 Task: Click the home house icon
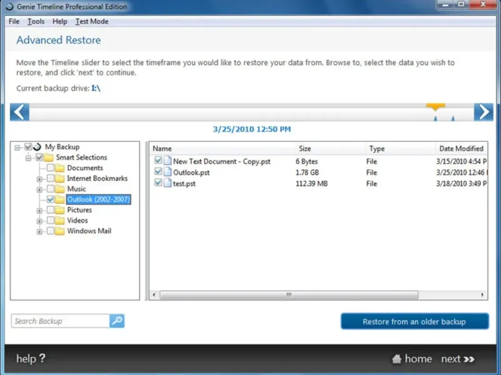[x=396, y=359]
